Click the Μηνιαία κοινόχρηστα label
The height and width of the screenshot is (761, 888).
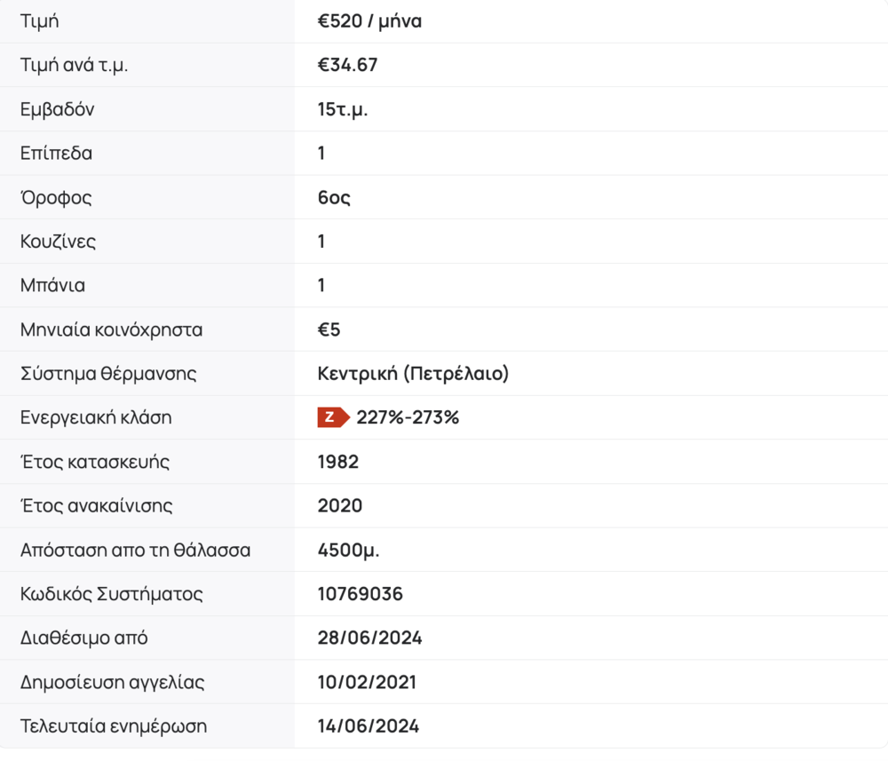[111, 330]
